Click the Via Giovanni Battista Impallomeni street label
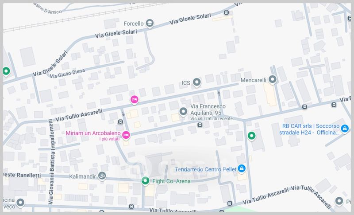The width and height of the screenshot is (354, 215). (x=52, y=162)
